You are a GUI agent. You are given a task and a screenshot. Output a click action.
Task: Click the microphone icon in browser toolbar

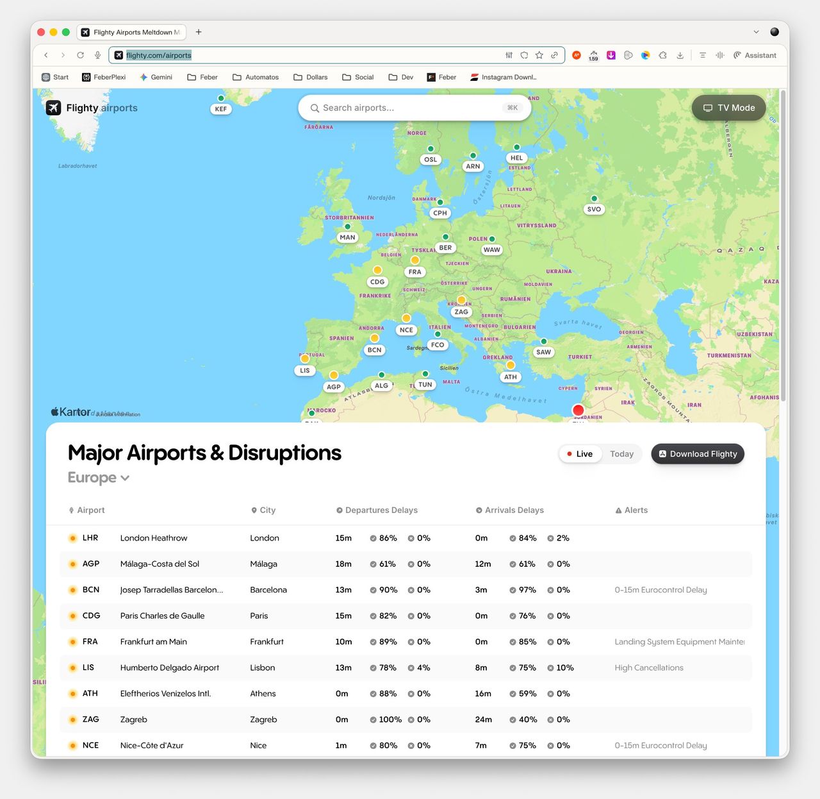click(97, 55)
